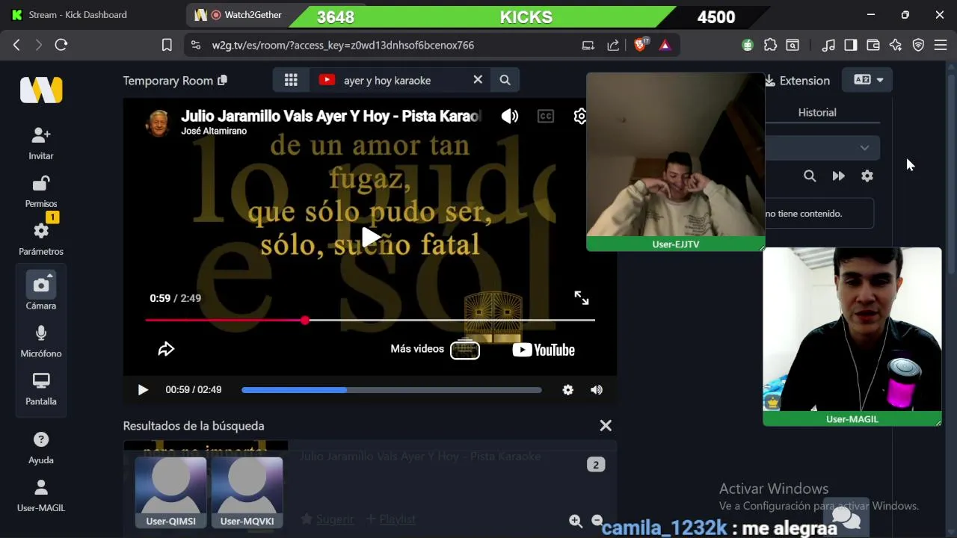Toggle the browser sidebar panel

point(851,45)
